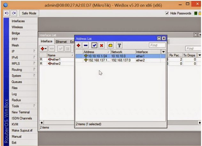Sort by the Address column header
This screenshot has width=202, height=146.
point(97,52)
